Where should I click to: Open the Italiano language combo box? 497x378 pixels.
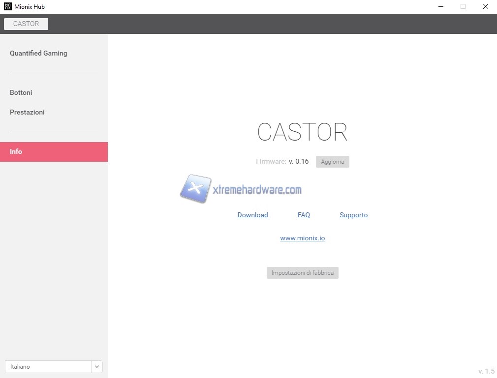(x=48, y=367)
